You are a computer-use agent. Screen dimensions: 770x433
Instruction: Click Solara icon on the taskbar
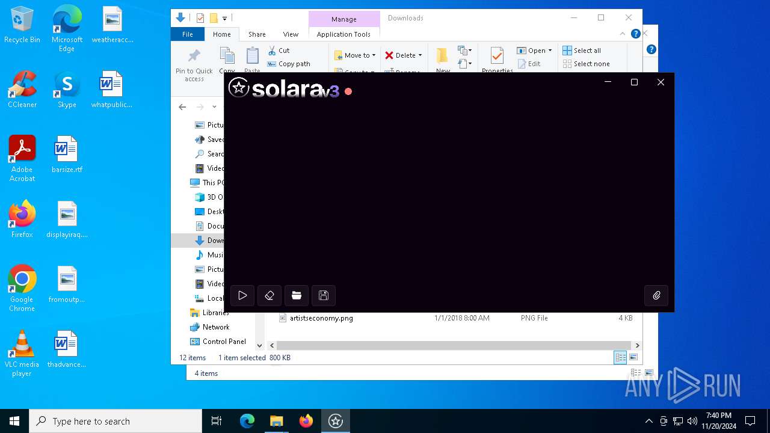pos(336,421)
